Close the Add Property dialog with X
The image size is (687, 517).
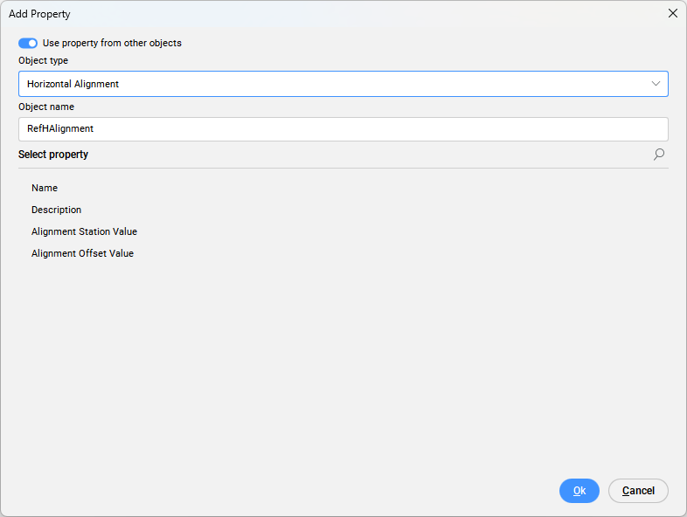[x=672, y=13]
